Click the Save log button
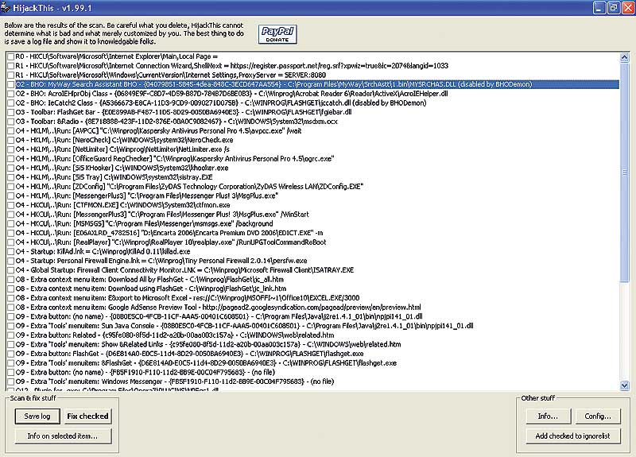The image size is (636, 457). coord(37,416)
